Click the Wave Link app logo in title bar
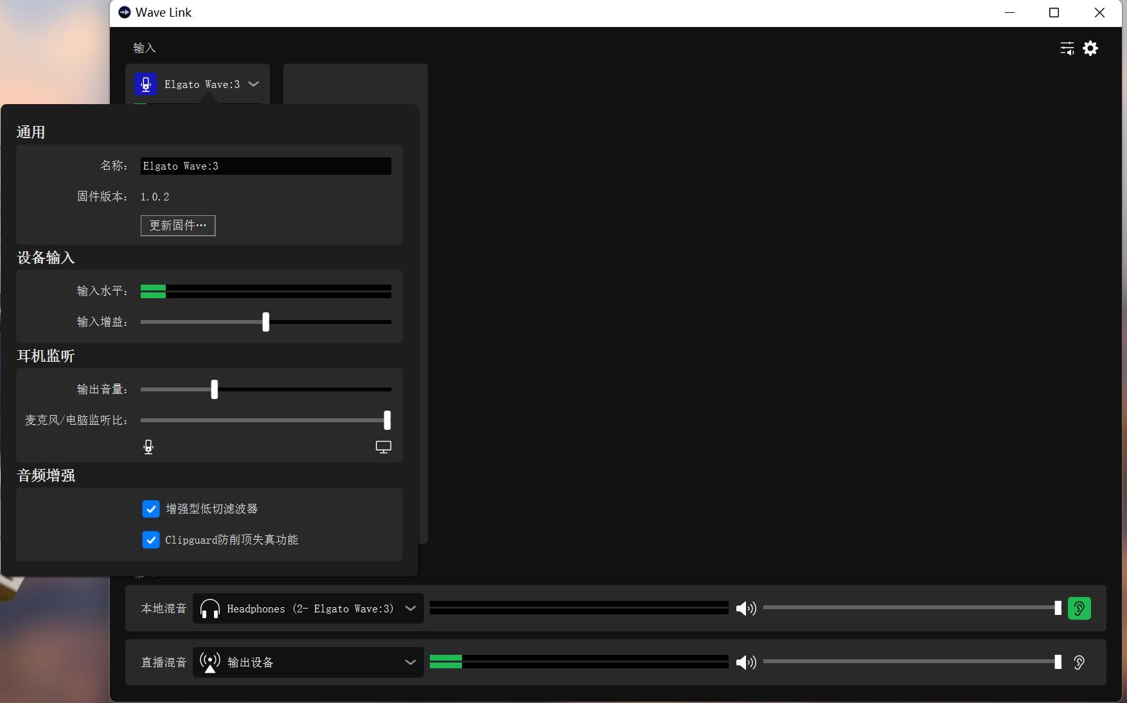Viewport: 1127px width, 703px height. click(125, 12)
